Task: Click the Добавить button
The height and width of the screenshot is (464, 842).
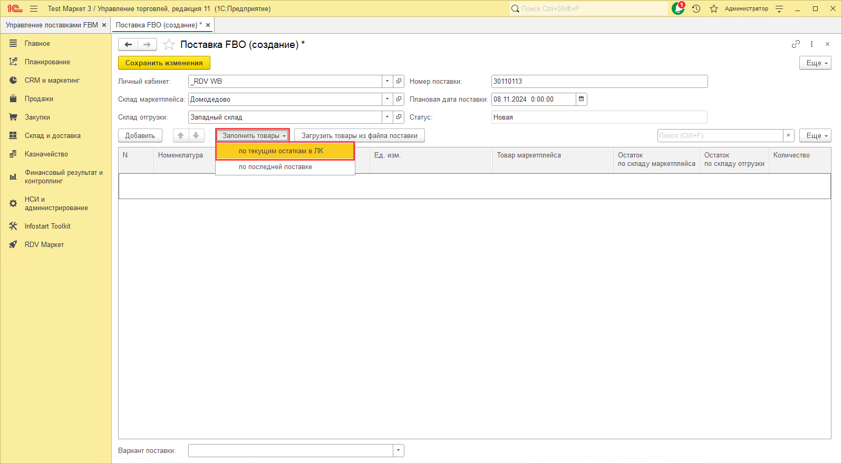Action: coord(140,135)
